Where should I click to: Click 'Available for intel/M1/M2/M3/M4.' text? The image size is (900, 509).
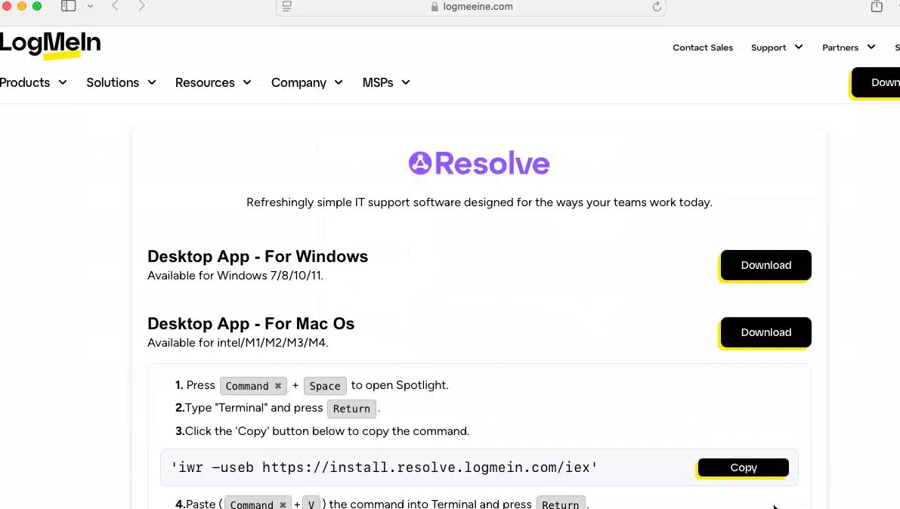click(237, 343)
